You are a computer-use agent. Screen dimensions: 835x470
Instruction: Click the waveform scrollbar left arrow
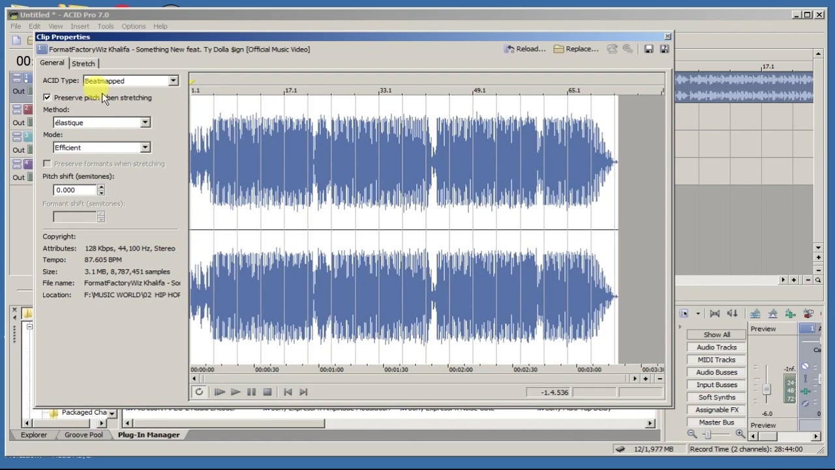(x=194, y=379)
